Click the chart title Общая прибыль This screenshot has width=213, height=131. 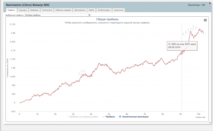tap(107, 19)
